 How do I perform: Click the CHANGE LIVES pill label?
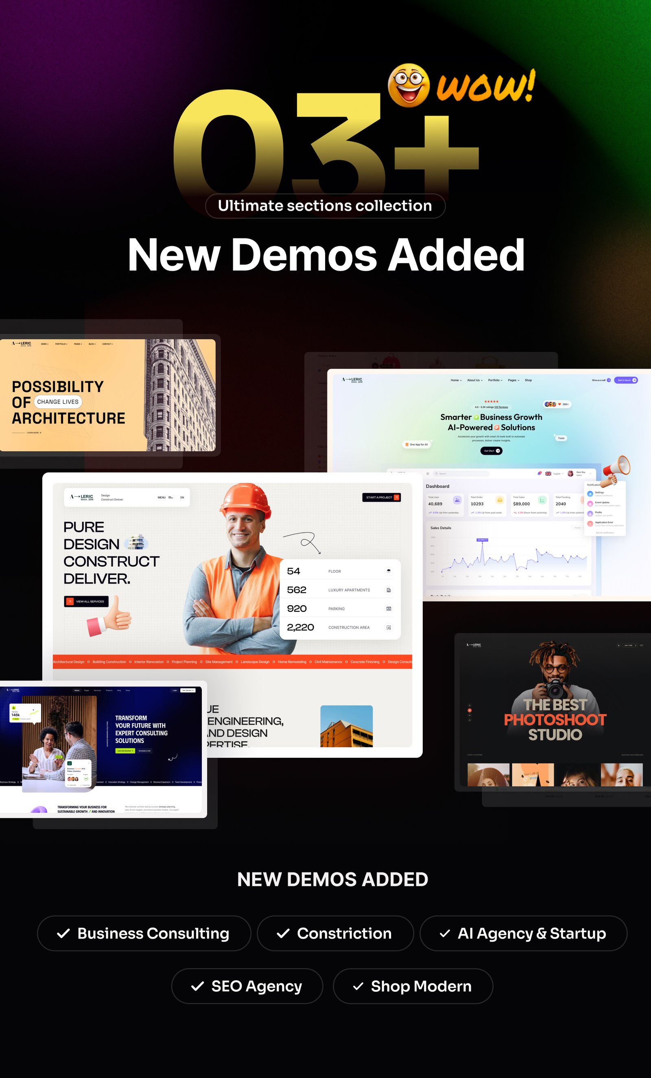[58, 402]
